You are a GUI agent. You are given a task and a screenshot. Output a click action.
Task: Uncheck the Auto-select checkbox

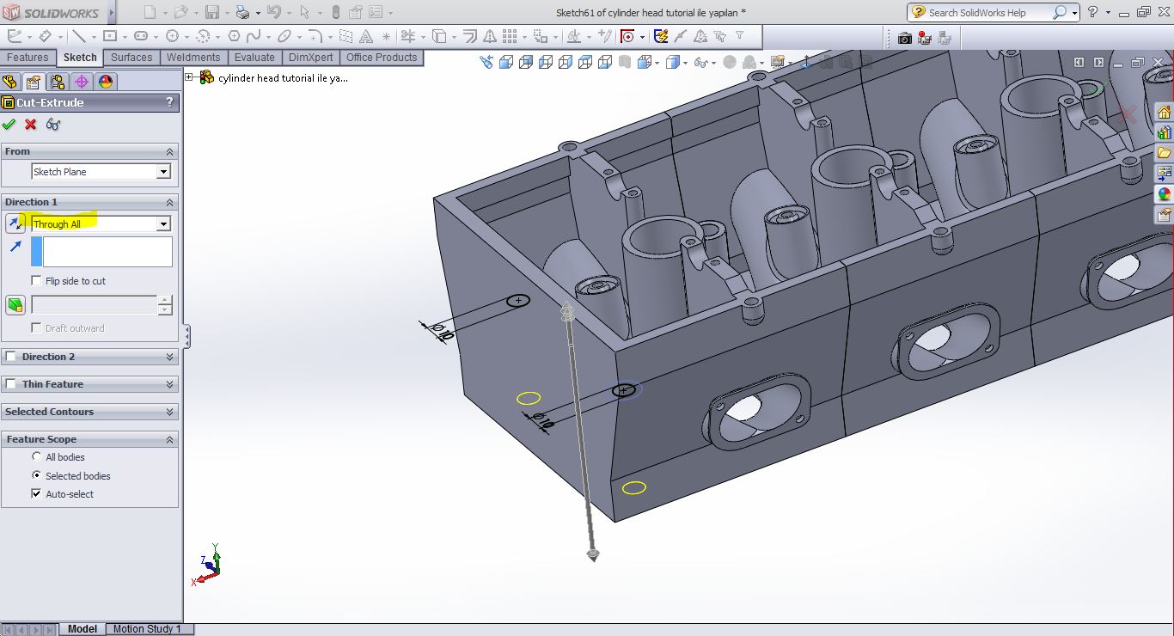[36, 494]
